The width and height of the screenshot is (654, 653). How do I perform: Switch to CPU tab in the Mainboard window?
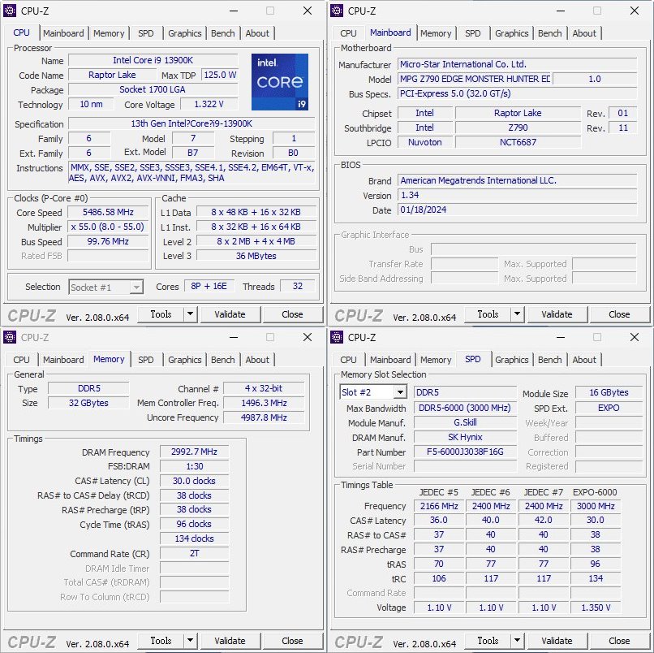pos(348,33)
